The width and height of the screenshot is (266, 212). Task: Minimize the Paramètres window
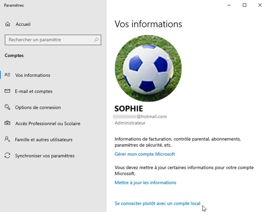tap(229, 5)
